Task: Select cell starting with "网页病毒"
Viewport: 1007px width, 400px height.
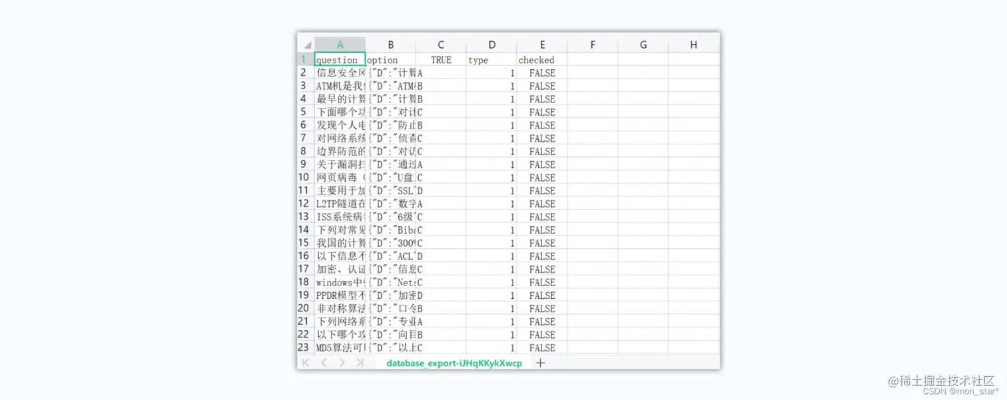Action: coord(340,178)
